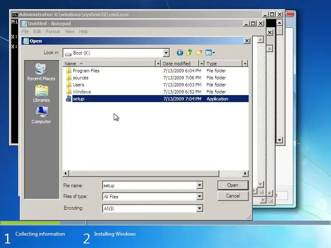Screen dimensions: 331x248
Task: Click the Application type of setup row
Action: pos(217,99)
